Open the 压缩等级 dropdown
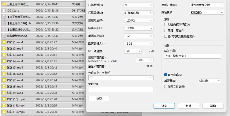The width and height of the screenshot is (230, 116). pos(138,13)
